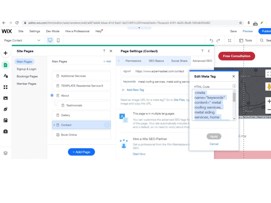Screen dimensions: 271x203
Task: Open the Add Apps grid icon
Action: tap(5, 87)
